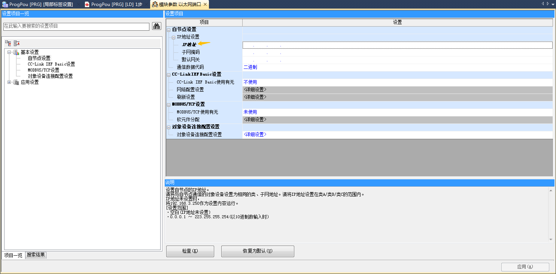Click the expand-all tree icon
Image resolution: width=556 pixels, height=274 pixels.
pyautogui.click(x=8, y=43)
